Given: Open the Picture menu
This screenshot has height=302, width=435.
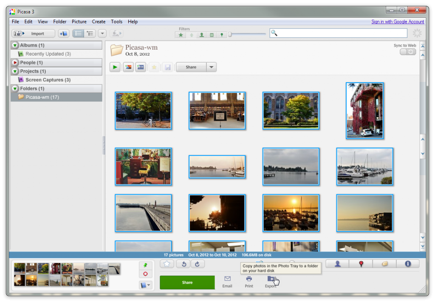Looking at the screenshot, I should pyautogui.click(x=79, y=22).
